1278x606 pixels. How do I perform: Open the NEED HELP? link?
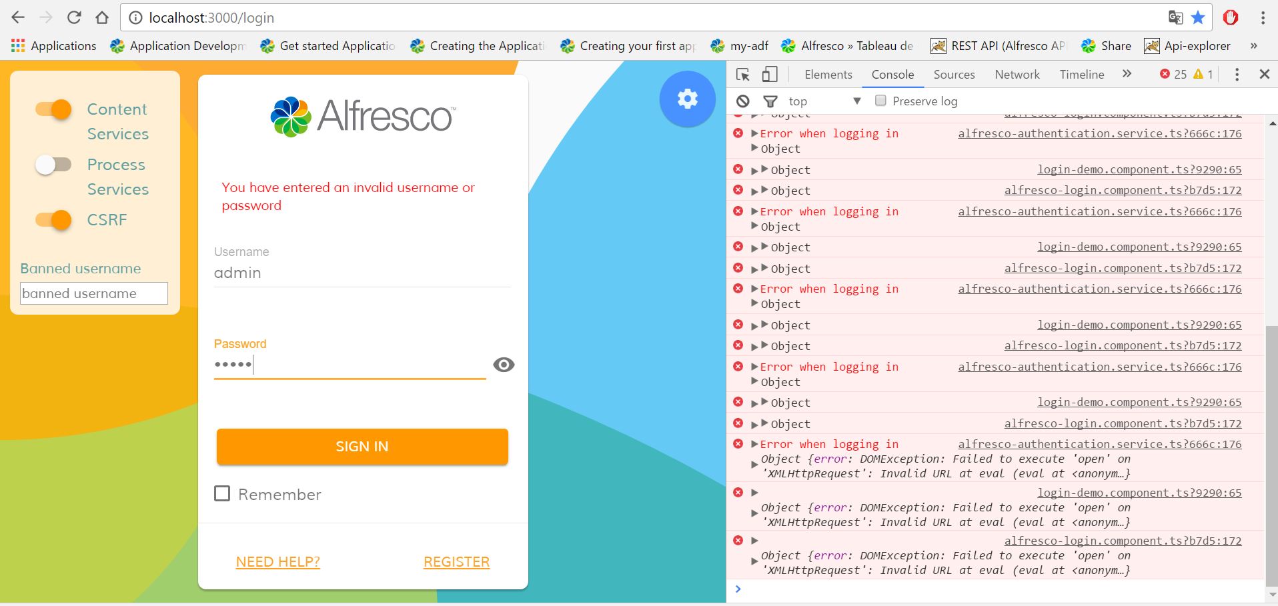(x=278, y=562)
